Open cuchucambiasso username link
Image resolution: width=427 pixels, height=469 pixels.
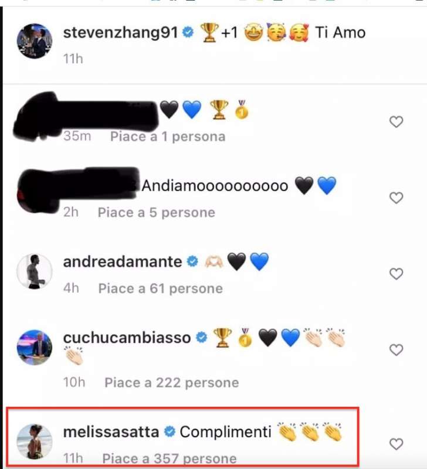pos(127,338)
